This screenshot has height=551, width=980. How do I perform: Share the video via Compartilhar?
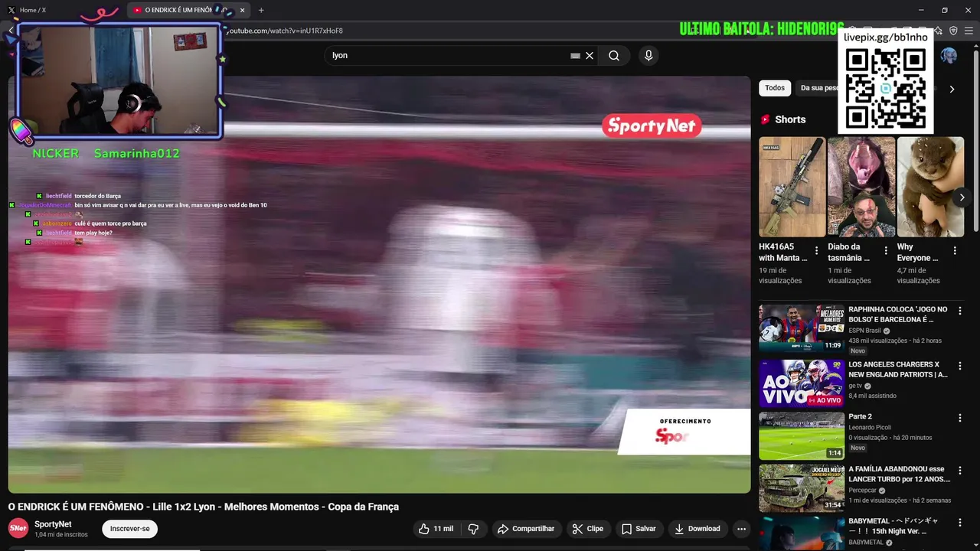pos(525,529)
